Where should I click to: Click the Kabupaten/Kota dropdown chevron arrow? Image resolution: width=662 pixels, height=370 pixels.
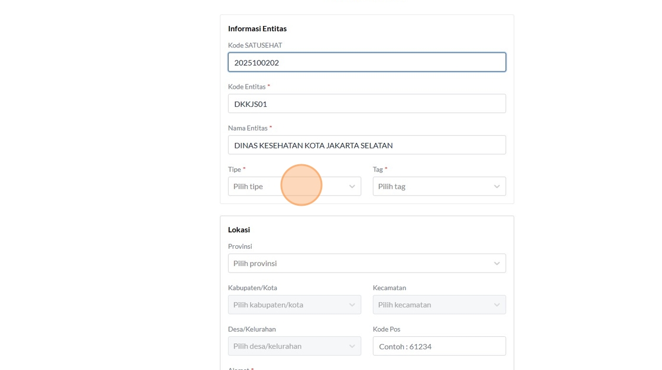click(352, 304)
